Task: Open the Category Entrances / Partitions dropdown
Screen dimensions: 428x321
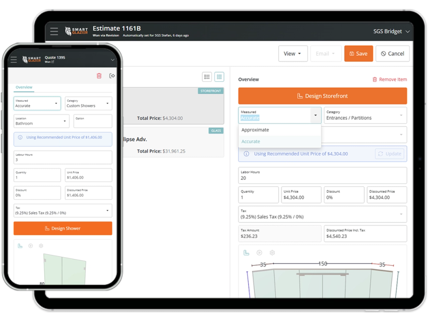Action: (365, 115)
